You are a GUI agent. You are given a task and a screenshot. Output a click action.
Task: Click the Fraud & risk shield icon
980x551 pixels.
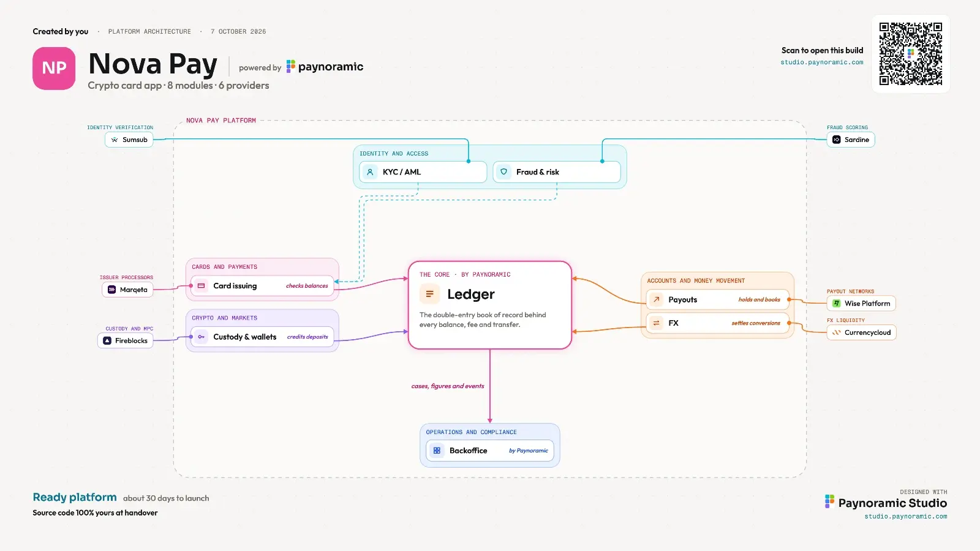[x=503, y=172]
